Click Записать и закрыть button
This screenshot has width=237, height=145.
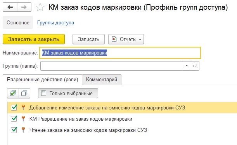(34, 39)
